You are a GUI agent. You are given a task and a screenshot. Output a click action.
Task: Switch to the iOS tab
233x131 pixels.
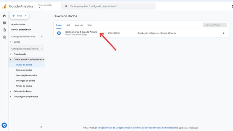point(68,25)
